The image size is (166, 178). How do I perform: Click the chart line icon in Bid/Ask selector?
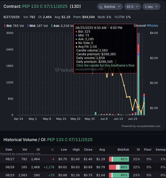click(101, 7)
